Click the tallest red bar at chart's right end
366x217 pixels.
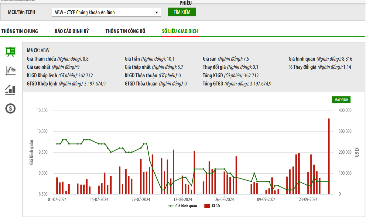(x=329, y=156)
